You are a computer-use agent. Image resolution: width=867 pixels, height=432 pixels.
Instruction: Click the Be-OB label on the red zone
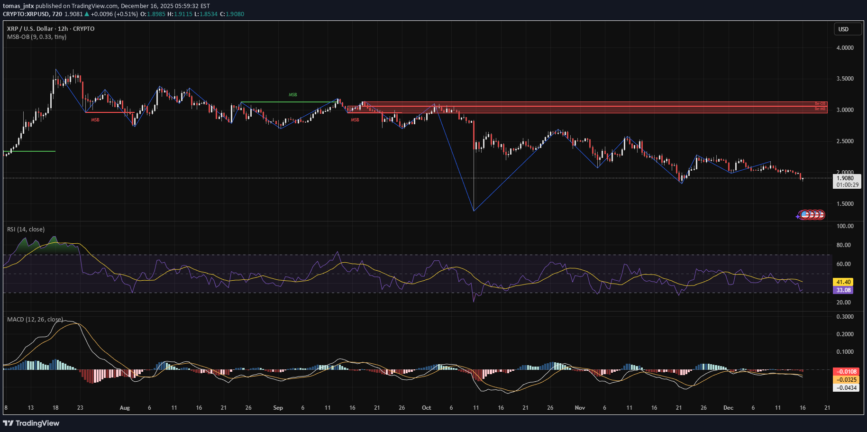coord(820,103)
